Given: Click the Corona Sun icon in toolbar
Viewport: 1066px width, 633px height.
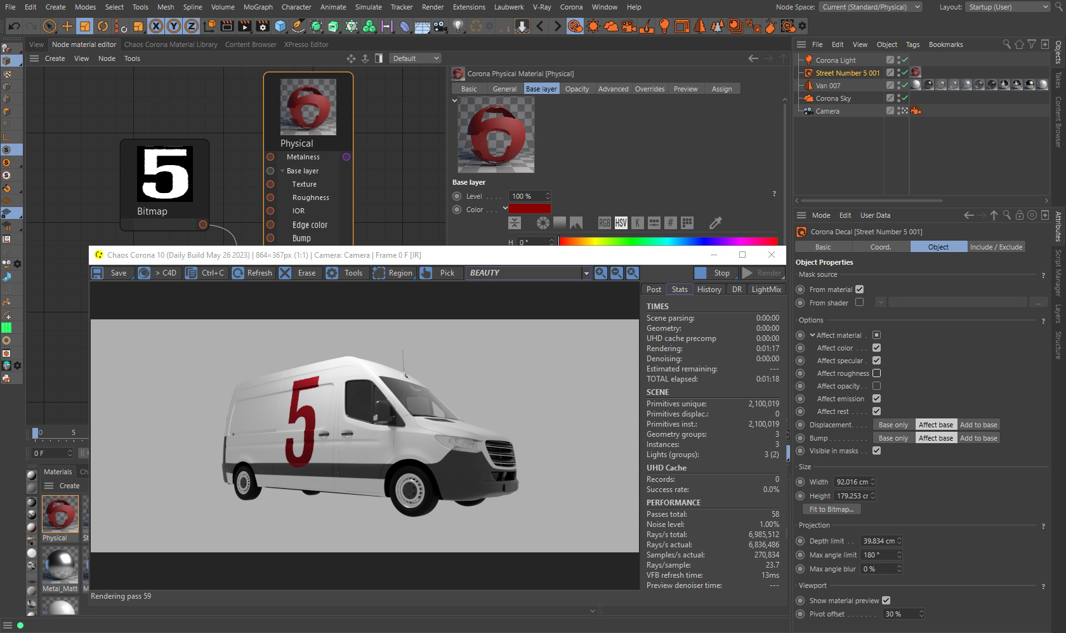Looking at the screenshot, I should [x=593, y=27].
